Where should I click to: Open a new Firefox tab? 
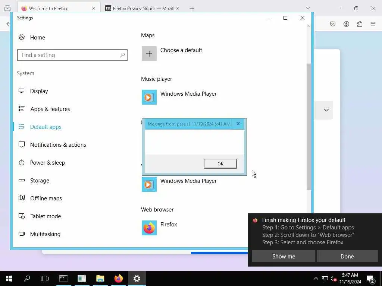(192, 9)
